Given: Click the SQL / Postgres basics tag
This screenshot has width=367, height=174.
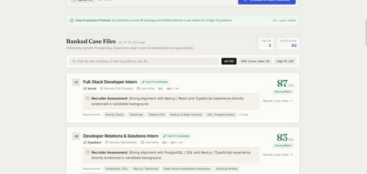Looking at the screenshot, I should point(221,115).
